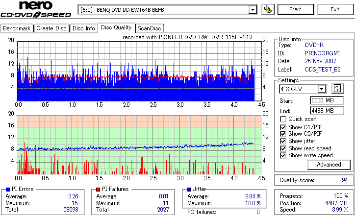
Task: Click PI Failures total 2027
Action: (x=163, y=210)
